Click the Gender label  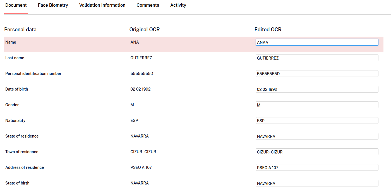[12, 105]
